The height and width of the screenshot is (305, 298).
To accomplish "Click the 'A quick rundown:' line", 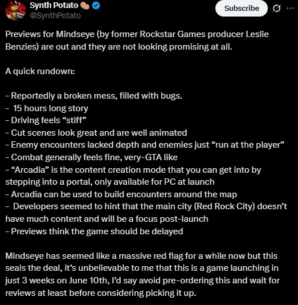I will tap(40, 71).
